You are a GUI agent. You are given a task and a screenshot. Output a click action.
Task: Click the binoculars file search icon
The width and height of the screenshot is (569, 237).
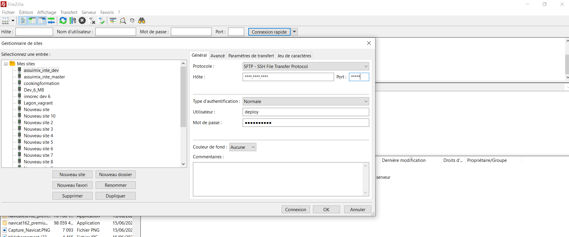point(142,20)
